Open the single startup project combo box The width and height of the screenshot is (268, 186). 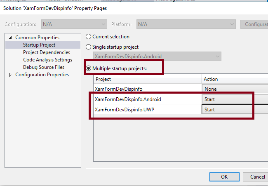tap(157, 57)
